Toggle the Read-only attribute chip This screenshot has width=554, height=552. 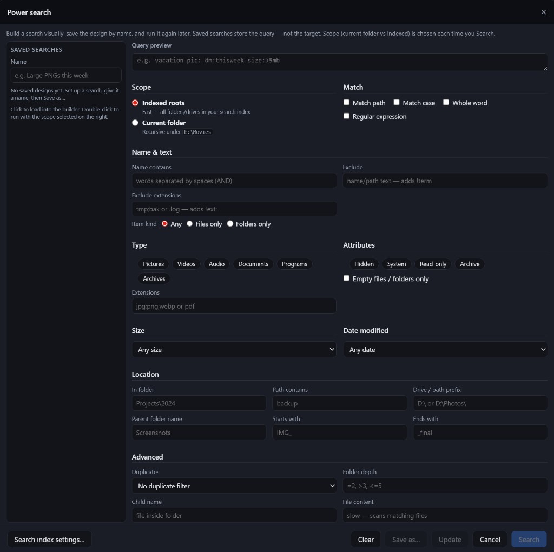pos(433,264)
